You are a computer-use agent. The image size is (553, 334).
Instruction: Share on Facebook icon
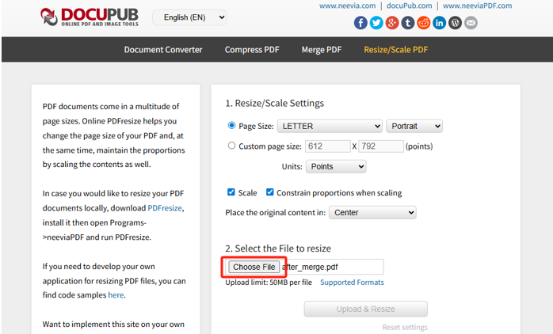(360, 23)
